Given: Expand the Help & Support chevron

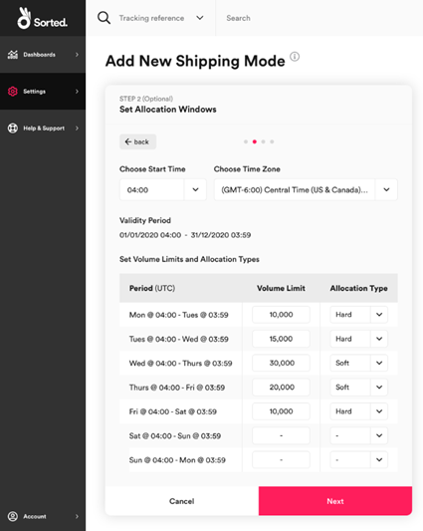Looking at the screenshot, I should pyautogui.click(x=77, y=128).
